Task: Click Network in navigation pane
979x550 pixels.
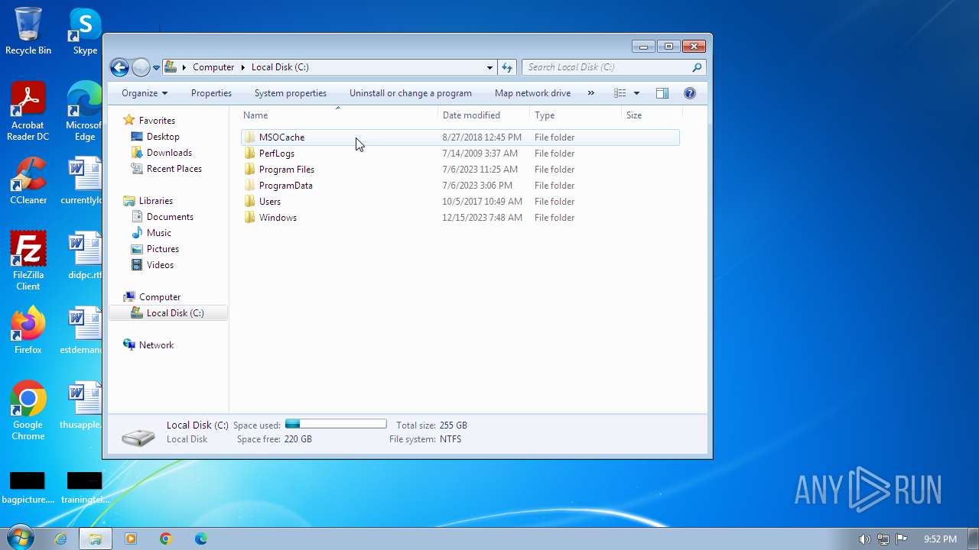Action: click(x=156, y=345)
